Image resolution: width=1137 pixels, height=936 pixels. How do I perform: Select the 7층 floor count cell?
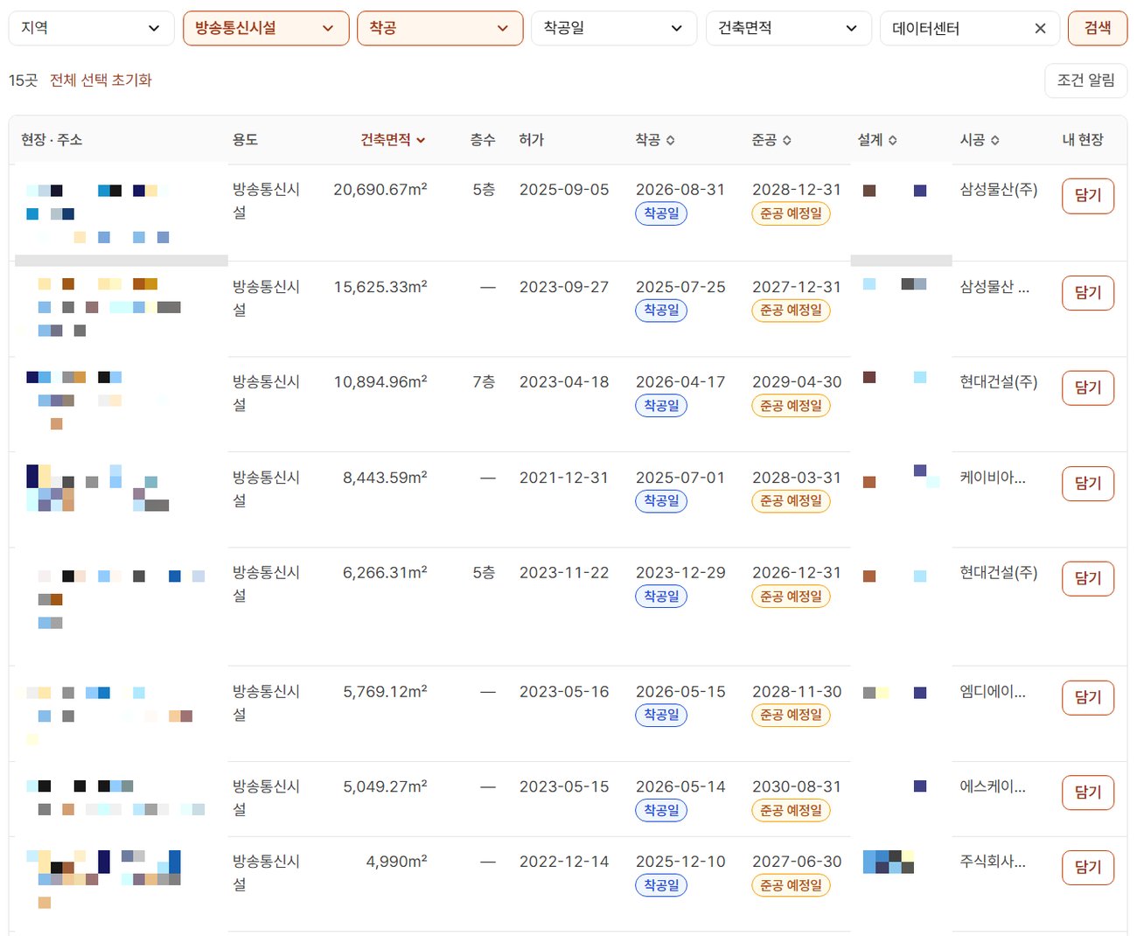point(484,382)
